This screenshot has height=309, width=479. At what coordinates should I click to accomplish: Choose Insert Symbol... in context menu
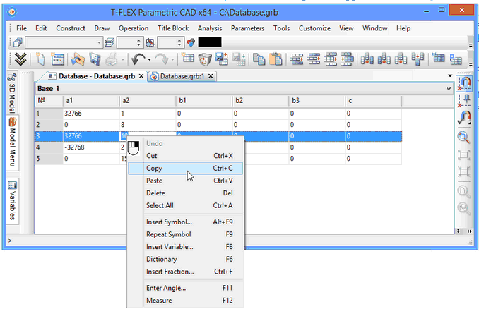(x=185, y=222)
